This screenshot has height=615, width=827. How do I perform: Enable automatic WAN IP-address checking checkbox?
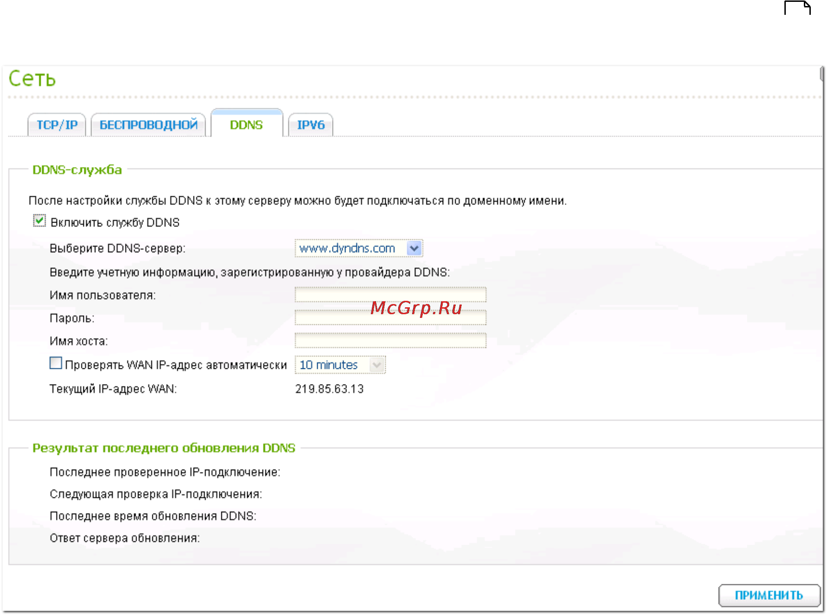click(56, 363)
